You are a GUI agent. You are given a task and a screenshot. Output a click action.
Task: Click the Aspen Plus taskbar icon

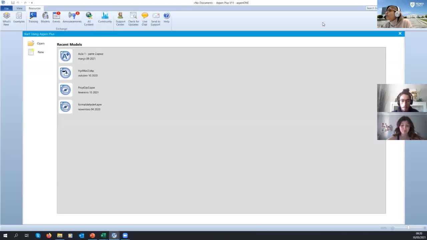point(114,235)
